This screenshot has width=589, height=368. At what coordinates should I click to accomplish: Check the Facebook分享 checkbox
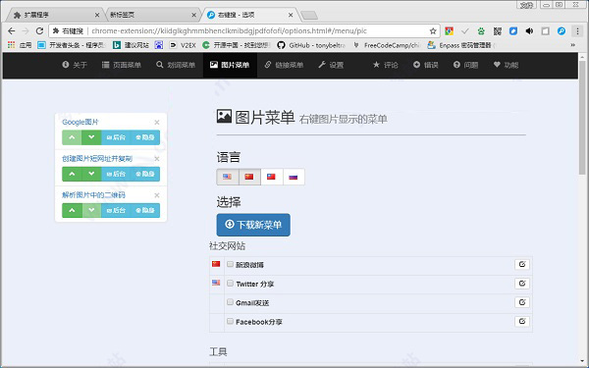(230, 321)
